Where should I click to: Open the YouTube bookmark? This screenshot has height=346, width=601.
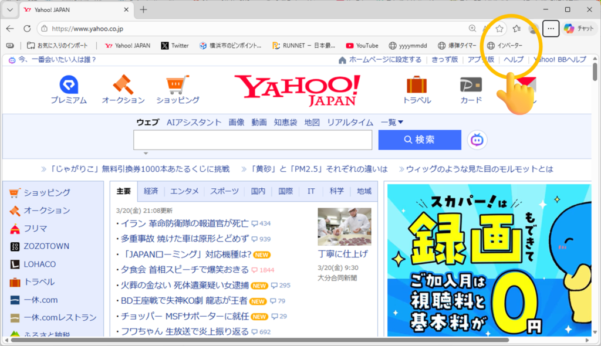click(x=362, y=45)
